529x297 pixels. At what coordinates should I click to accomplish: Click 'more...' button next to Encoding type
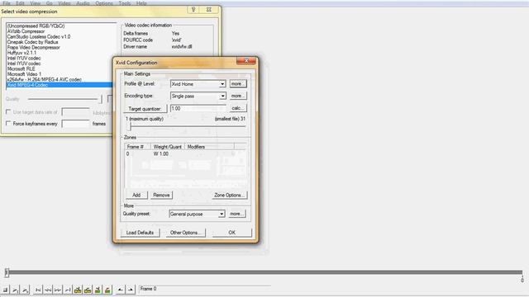tap(238, 96)
